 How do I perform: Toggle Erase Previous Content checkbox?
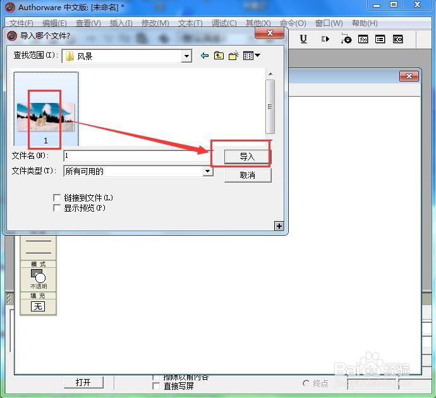point(156,377)
